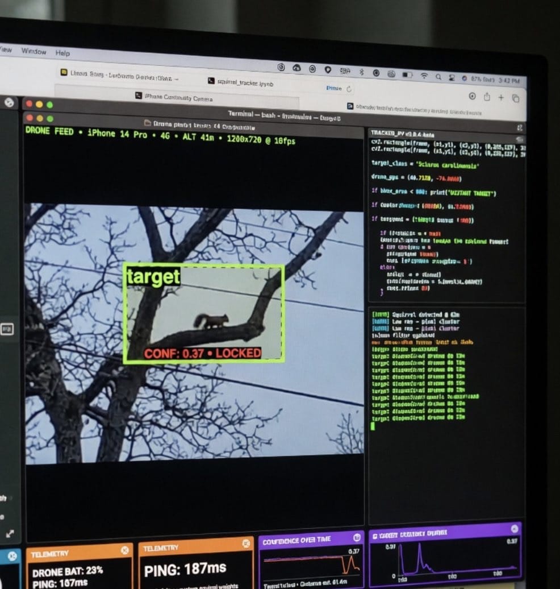Click the folder icon in the inner window title
Viewport: 560px width, 589px height.
coord(148,123)
